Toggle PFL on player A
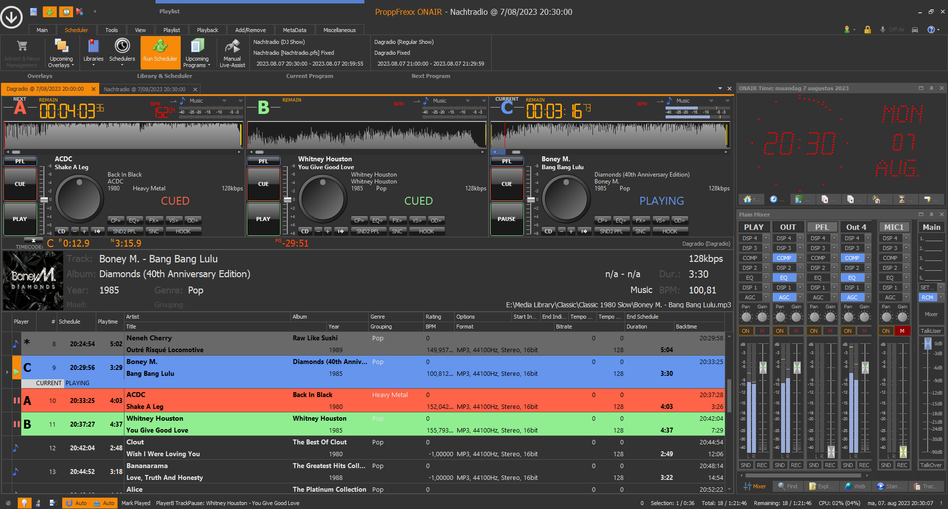948x509 pixels. [20, 161]
